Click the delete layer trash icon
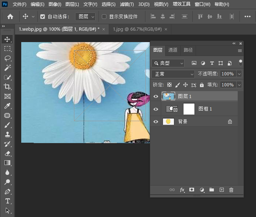This screenshot has height=217, width=256. [x=231, y=190]
